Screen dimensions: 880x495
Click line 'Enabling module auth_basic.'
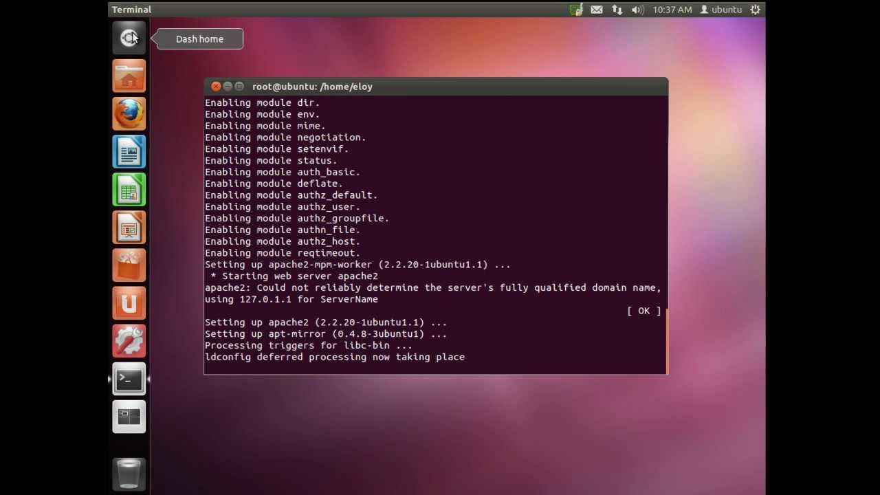click(x=283, y=172)
